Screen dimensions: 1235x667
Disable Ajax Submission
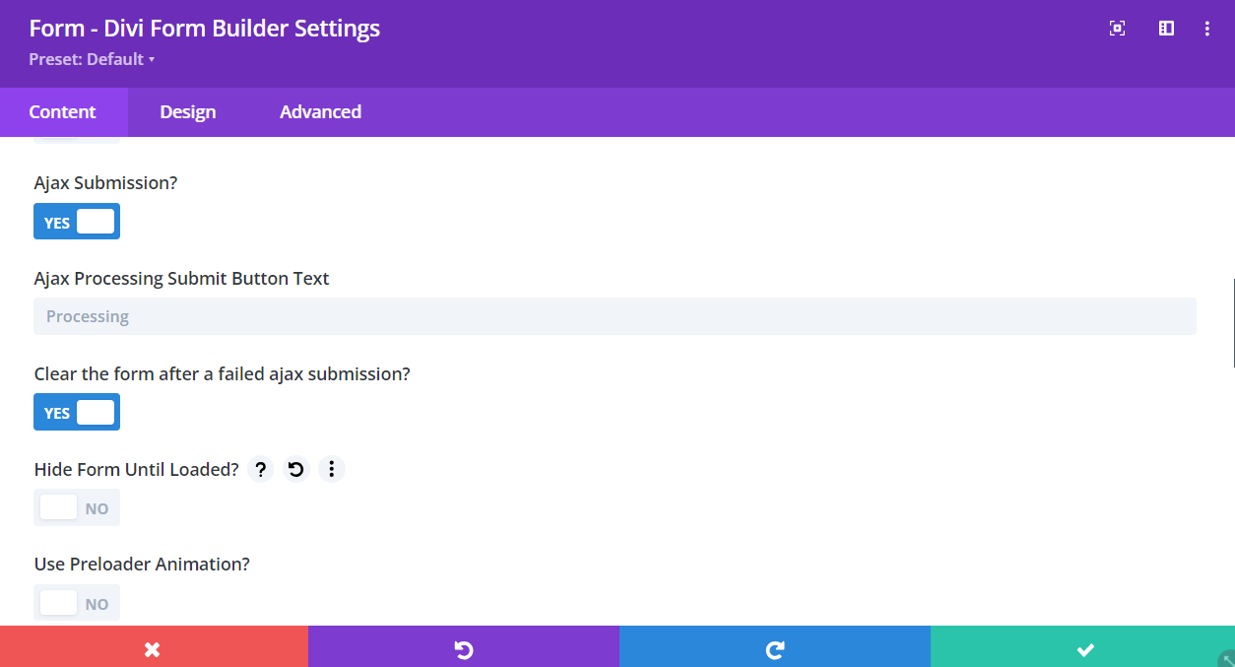pyautogui.click(x=77, y=221)
